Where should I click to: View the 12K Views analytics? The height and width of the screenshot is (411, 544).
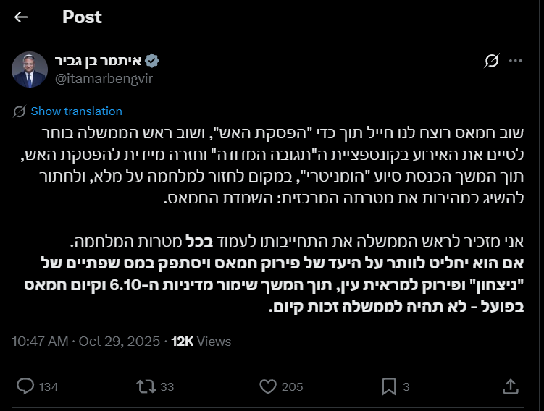[201, 341]
